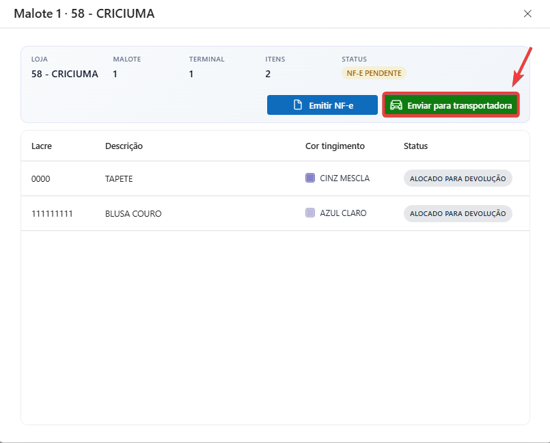The width and height of the screenshot is (550, 443).
Task: Select the CINZ MESCLA color swatch
Action: [310, 178]
